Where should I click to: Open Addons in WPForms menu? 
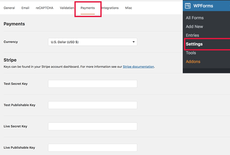(193, 62)
